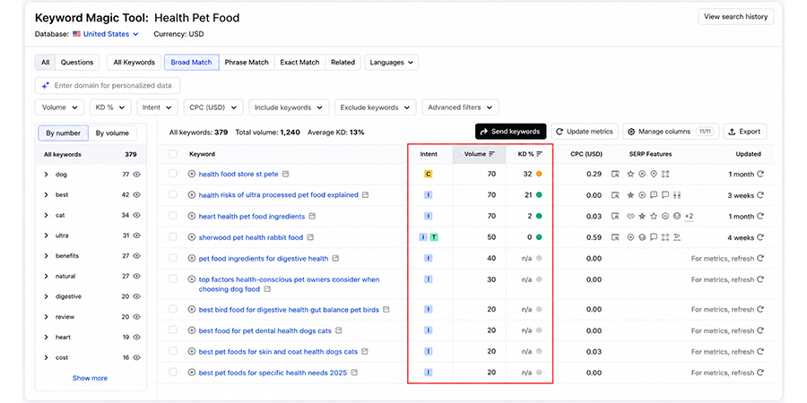Click 'Show more' under keyword groups
The width and height of the screenshot is (807, 403).
(90, 378)
